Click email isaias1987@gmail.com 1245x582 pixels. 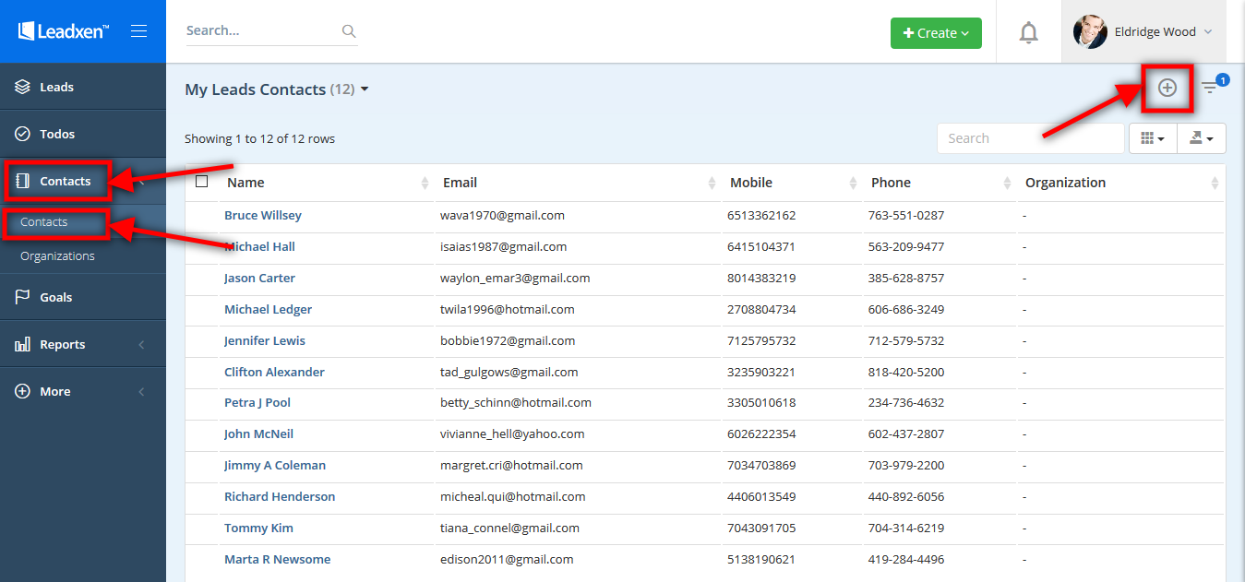coord(504,247)
